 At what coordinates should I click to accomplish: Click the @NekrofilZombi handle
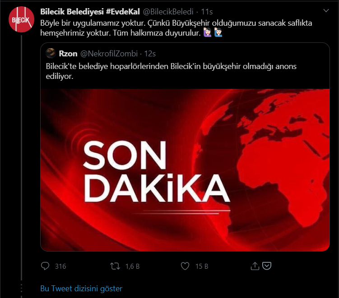(109, 54)
